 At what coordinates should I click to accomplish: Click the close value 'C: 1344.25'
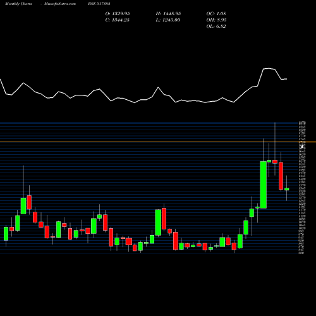(118, 20)
